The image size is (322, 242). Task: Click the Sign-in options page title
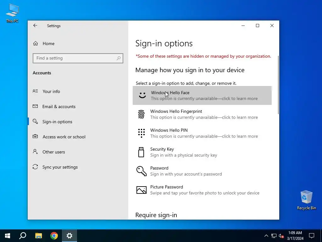click(164, 43)
